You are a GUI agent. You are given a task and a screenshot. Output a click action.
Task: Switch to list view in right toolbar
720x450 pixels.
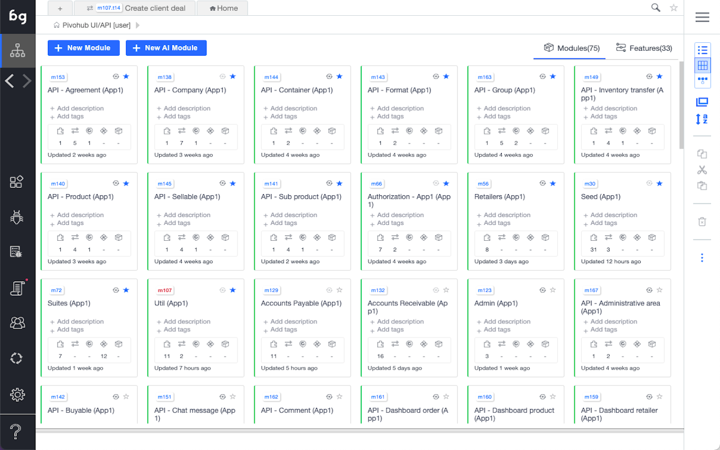point(702,51)
